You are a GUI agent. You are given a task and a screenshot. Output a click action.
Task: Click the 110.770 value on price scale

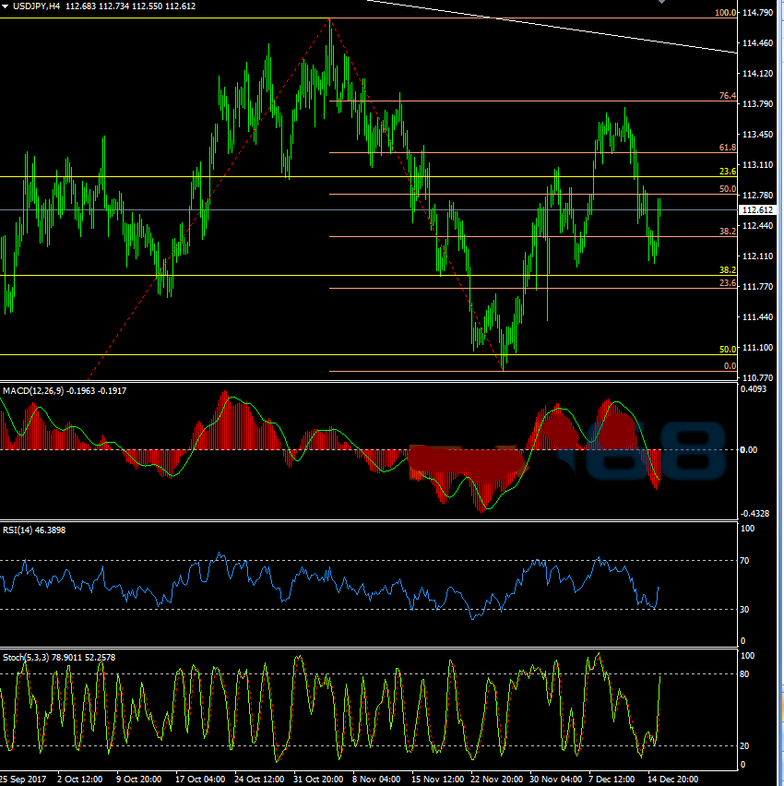coord(757,378)
